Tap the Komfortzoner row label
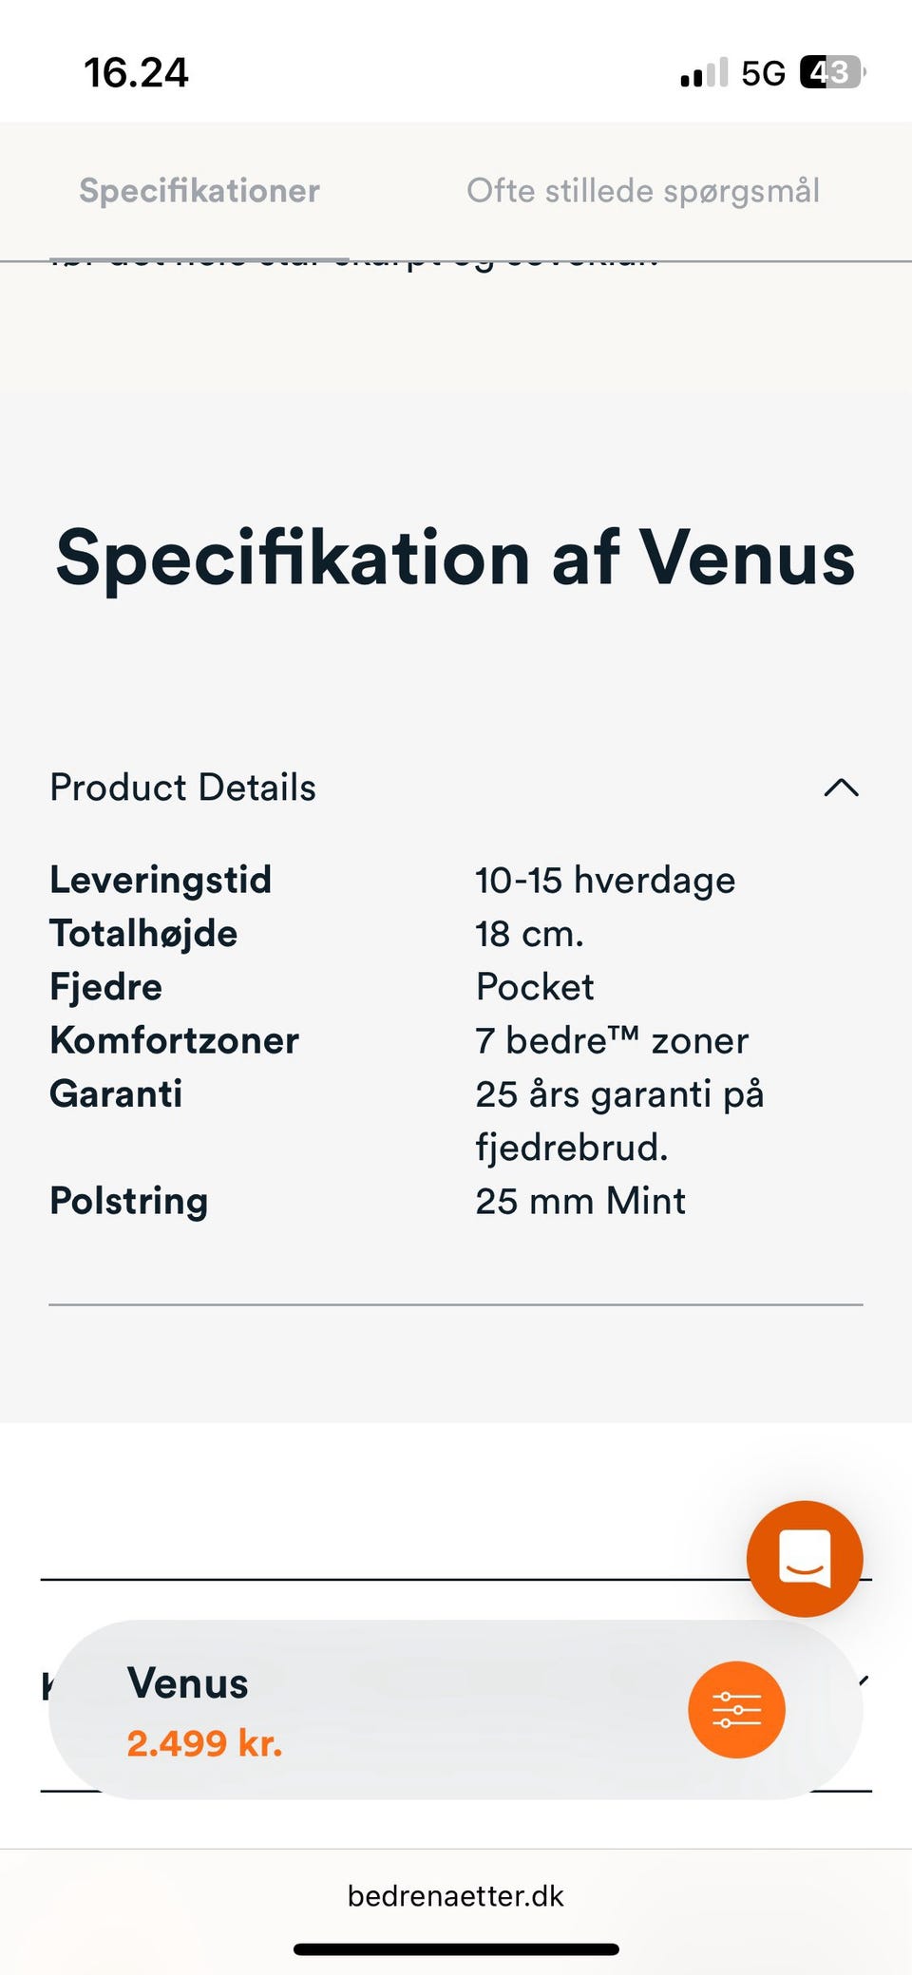912x1975 pixels. (x=175, y=1040)
